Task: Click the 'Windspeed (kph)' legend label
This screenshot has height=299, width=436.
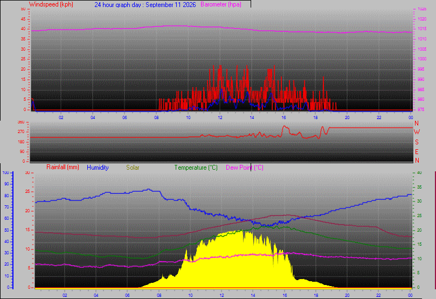Action: [x=51, y=4]
